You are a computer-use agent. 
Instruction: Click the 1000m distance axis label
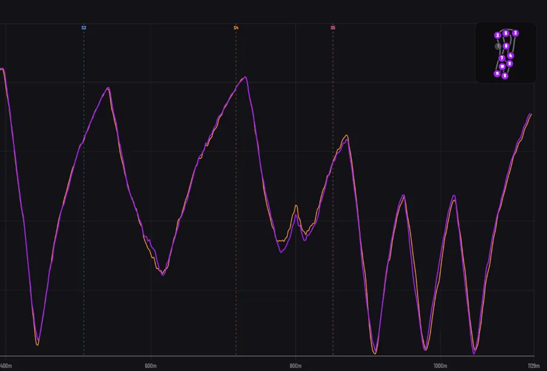pyautogui.click(x=441, y=366)
